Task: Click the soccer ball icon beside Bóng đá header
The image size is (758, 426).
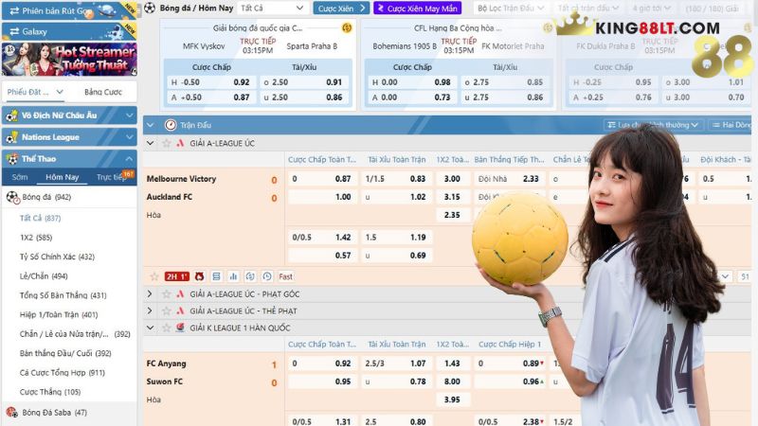Action: [150, 9]
